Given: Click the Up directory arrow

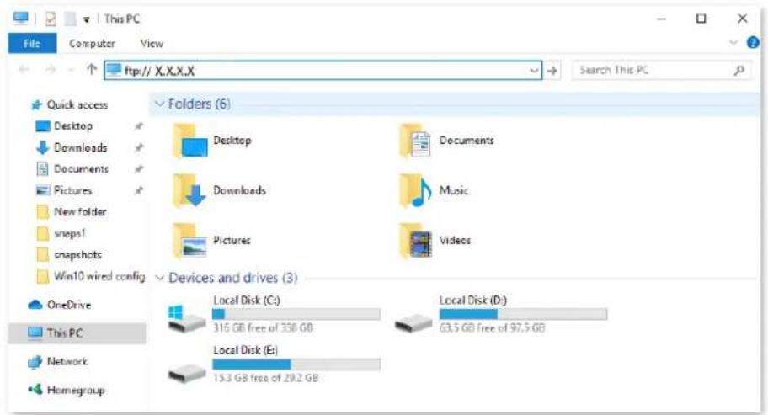Looking at the screenshot, I should (x=92, y=70).
